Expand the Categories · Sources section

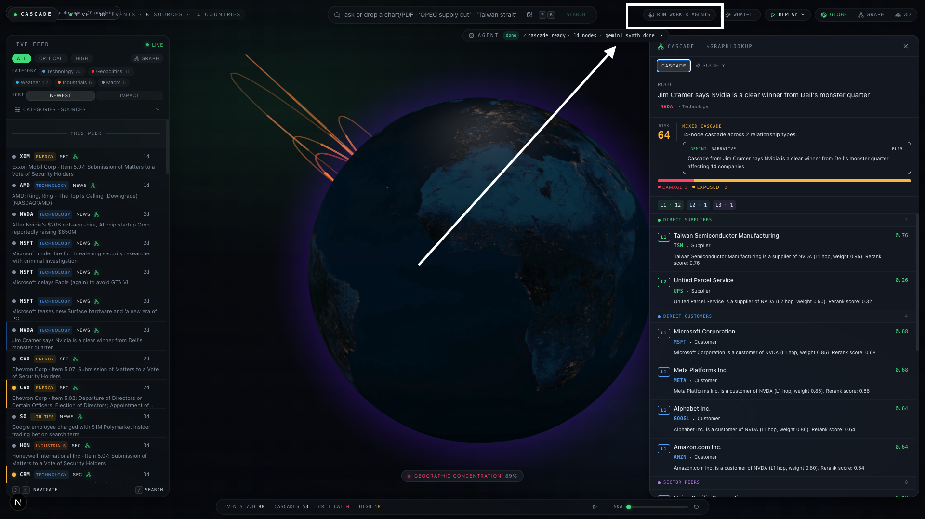tap(87, 110)
